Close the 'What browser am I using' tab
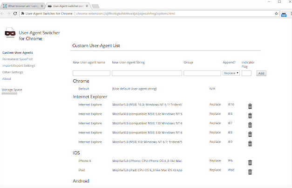 [42, 6]
